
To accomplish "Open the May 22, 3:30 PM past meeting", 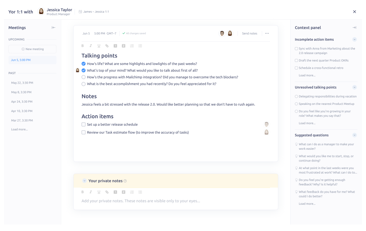I will pyautogui.click(x=22, y=83).
